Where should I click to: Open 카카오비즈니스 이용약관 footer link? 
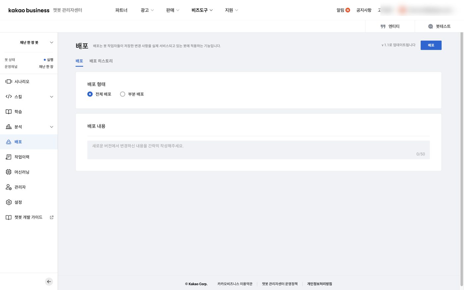pos(235,284)
